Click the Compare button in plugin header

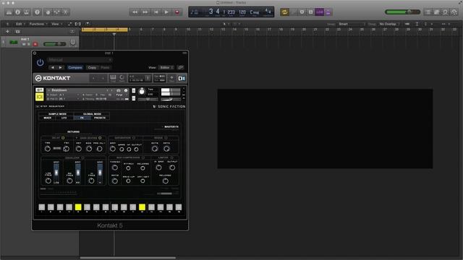pos(75,67)
